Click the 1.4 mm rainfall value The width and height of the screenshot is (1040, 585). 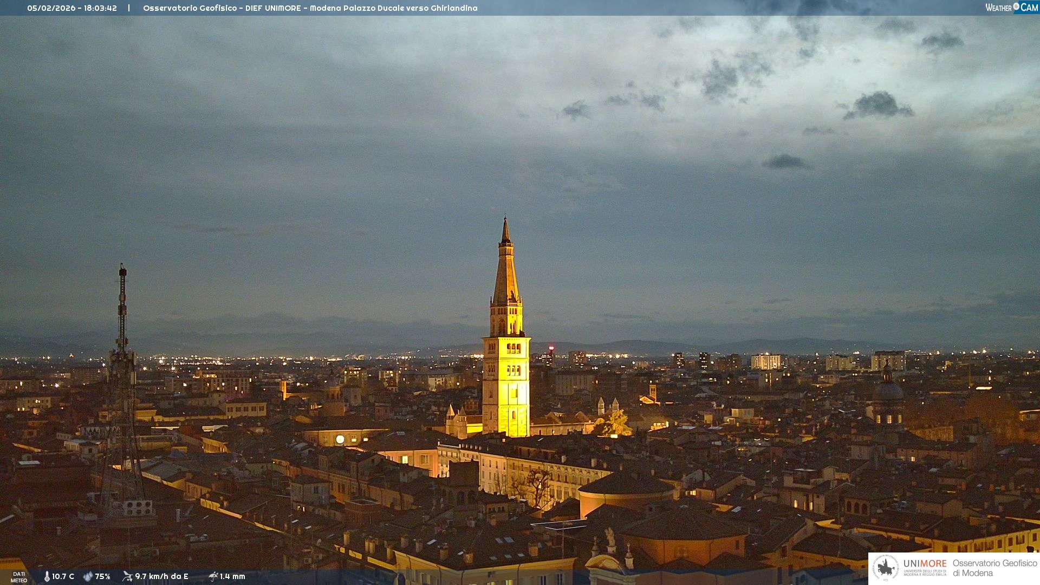232,576
